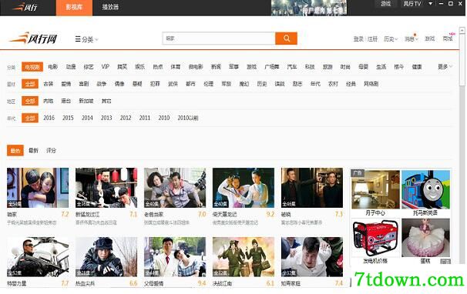The height and width of the screenshot is (294, 467).
Task: Open the header dropdown with orange dot
Action: point(411,38)
